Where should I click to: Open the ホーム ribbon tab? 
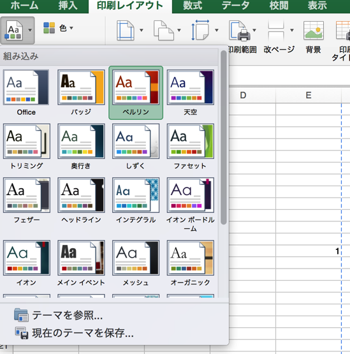click(x=24, y=5)
